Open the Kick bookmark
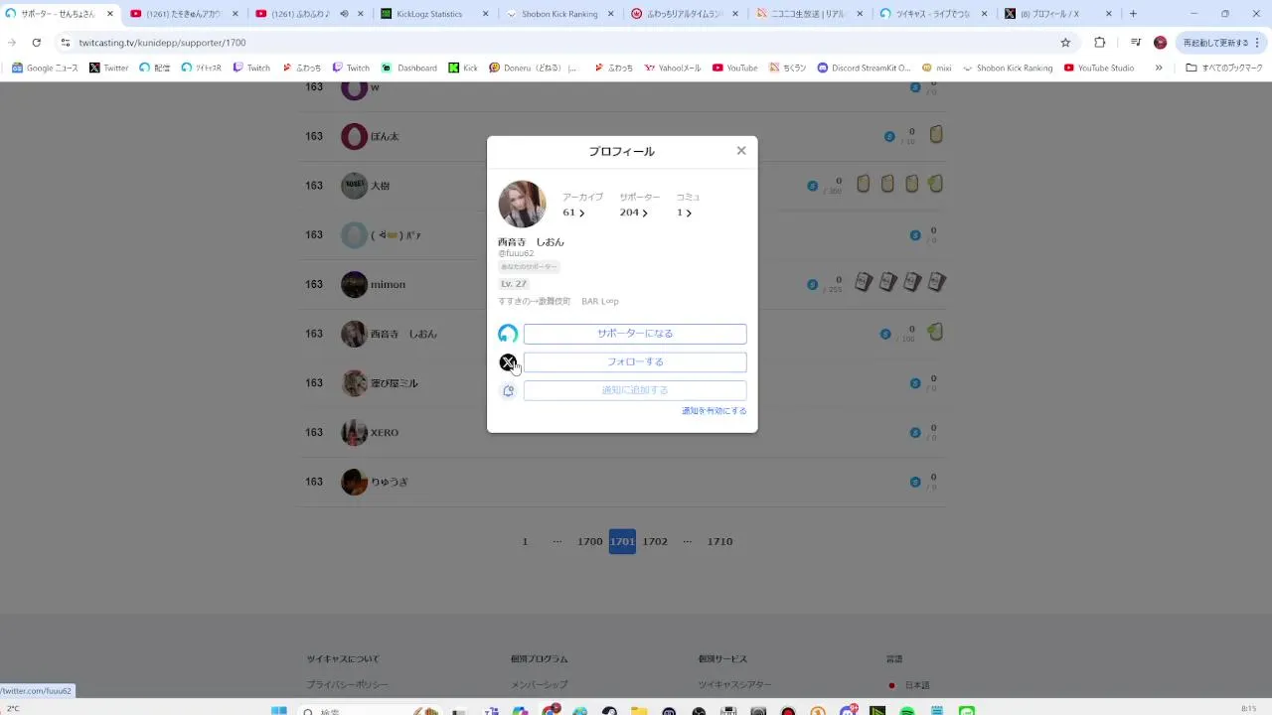 (x=462, y=68)
